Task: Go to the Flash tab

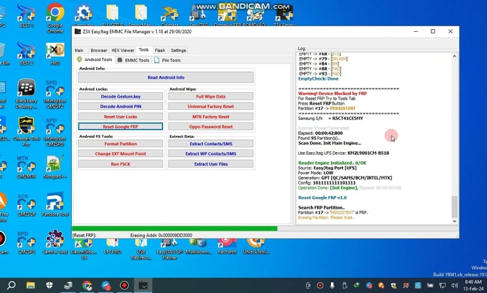Action: (x=160, y=50)
